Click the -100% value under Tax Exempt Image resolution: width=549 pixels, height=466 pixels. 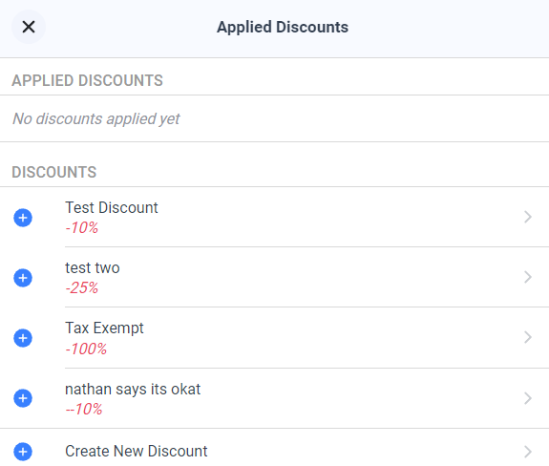click(x=86, y=349)
